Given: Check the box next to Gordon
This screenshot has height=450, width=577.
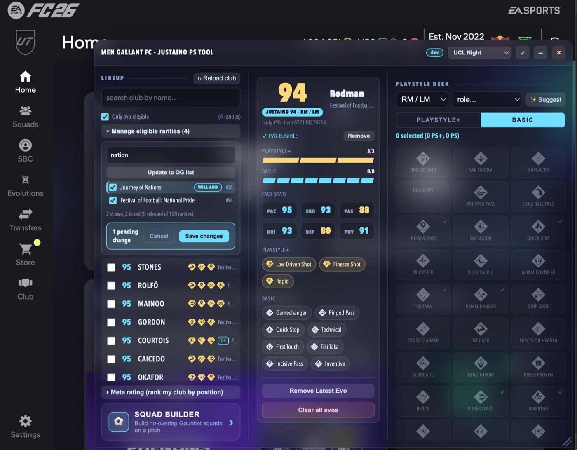Looking at the screenshot, I should [111, 322].
